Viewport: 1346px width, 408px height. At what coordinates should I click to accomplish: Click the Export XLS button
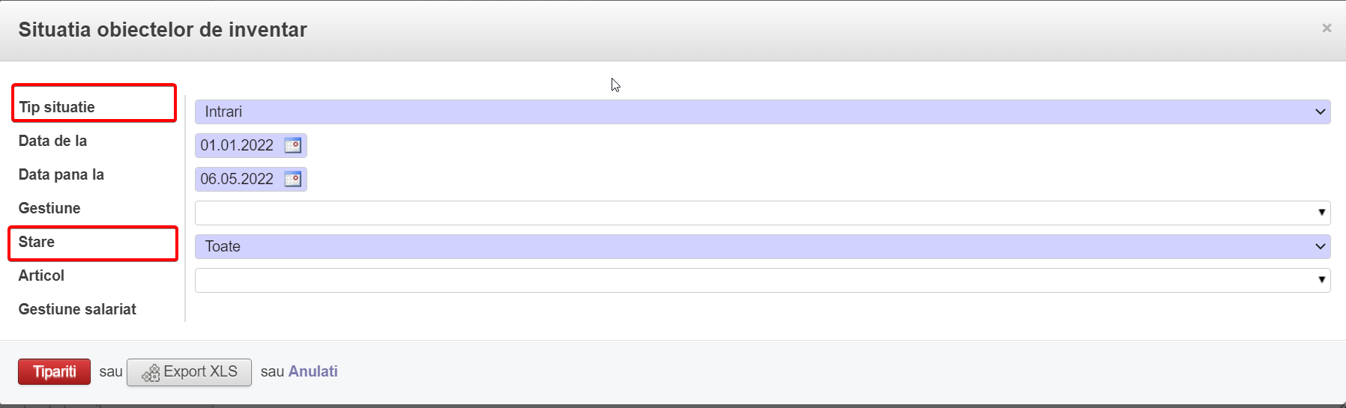189,372
